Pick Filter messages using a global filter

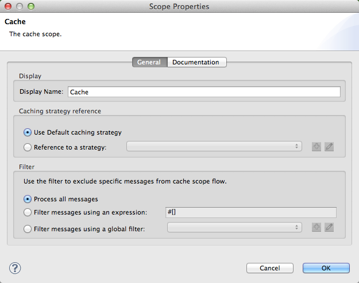point(28,228)
